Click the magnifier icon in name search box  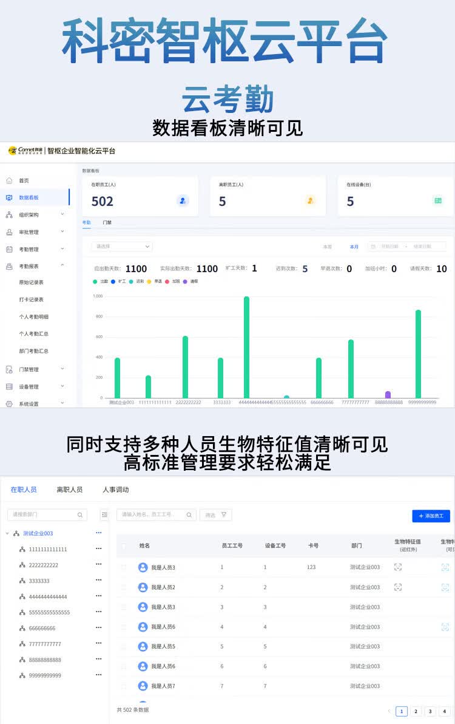click(x=189, y=515)
